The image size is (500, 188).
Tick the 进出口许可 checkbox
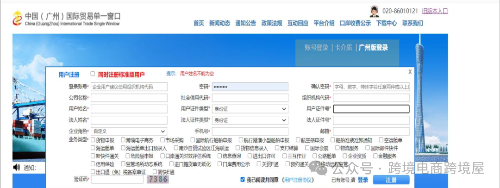click(250, 156)
